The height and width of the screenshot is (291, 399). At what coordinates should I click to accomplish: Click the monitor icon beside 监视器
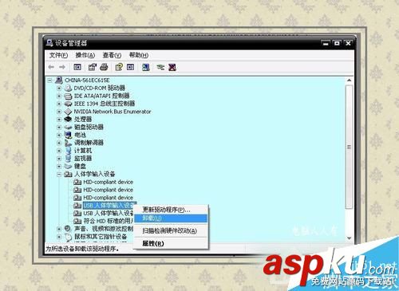(69, 159)
